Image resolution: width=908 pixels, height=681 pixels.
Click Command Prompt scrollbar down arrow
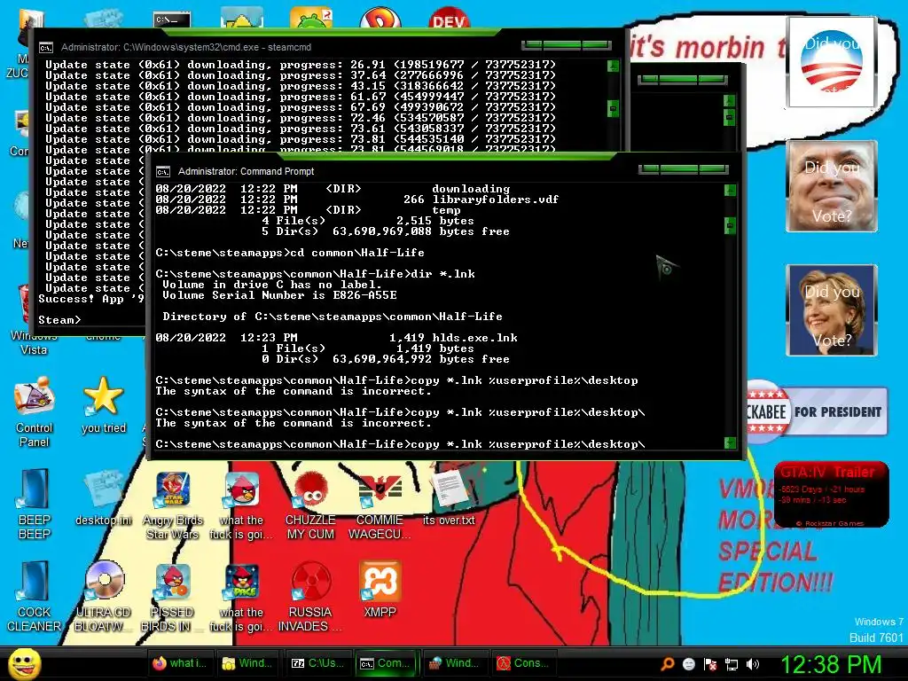point(730,443)
